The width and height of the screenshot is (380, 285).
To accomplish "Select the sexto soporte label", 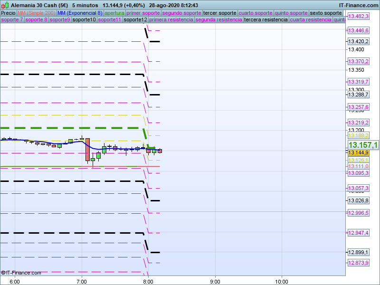I will point(326,13).
